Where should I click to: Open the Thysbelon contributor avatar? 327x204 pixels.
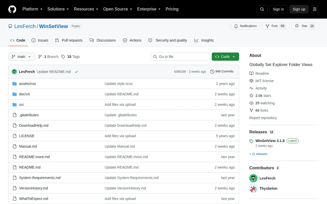(x=253, y=188)
